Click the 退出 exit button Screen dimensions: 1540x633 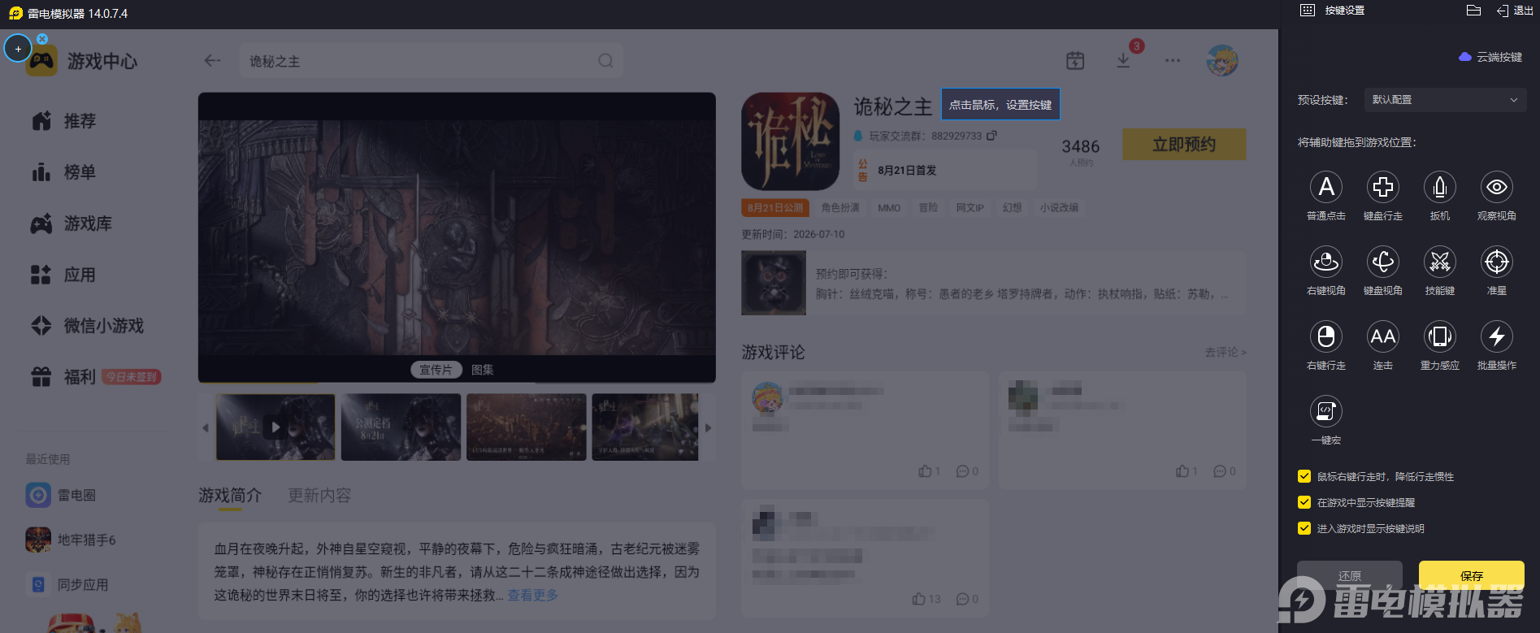1516,11
